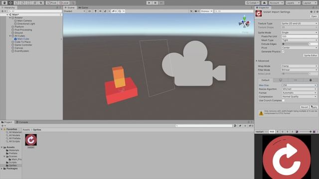Select Canvas in the Hierarchy
The image size is (319, 179).
(x=19, y=48)
